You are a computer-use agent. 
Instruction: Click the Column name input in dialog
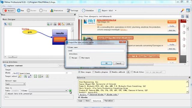(x=96, y=50)
